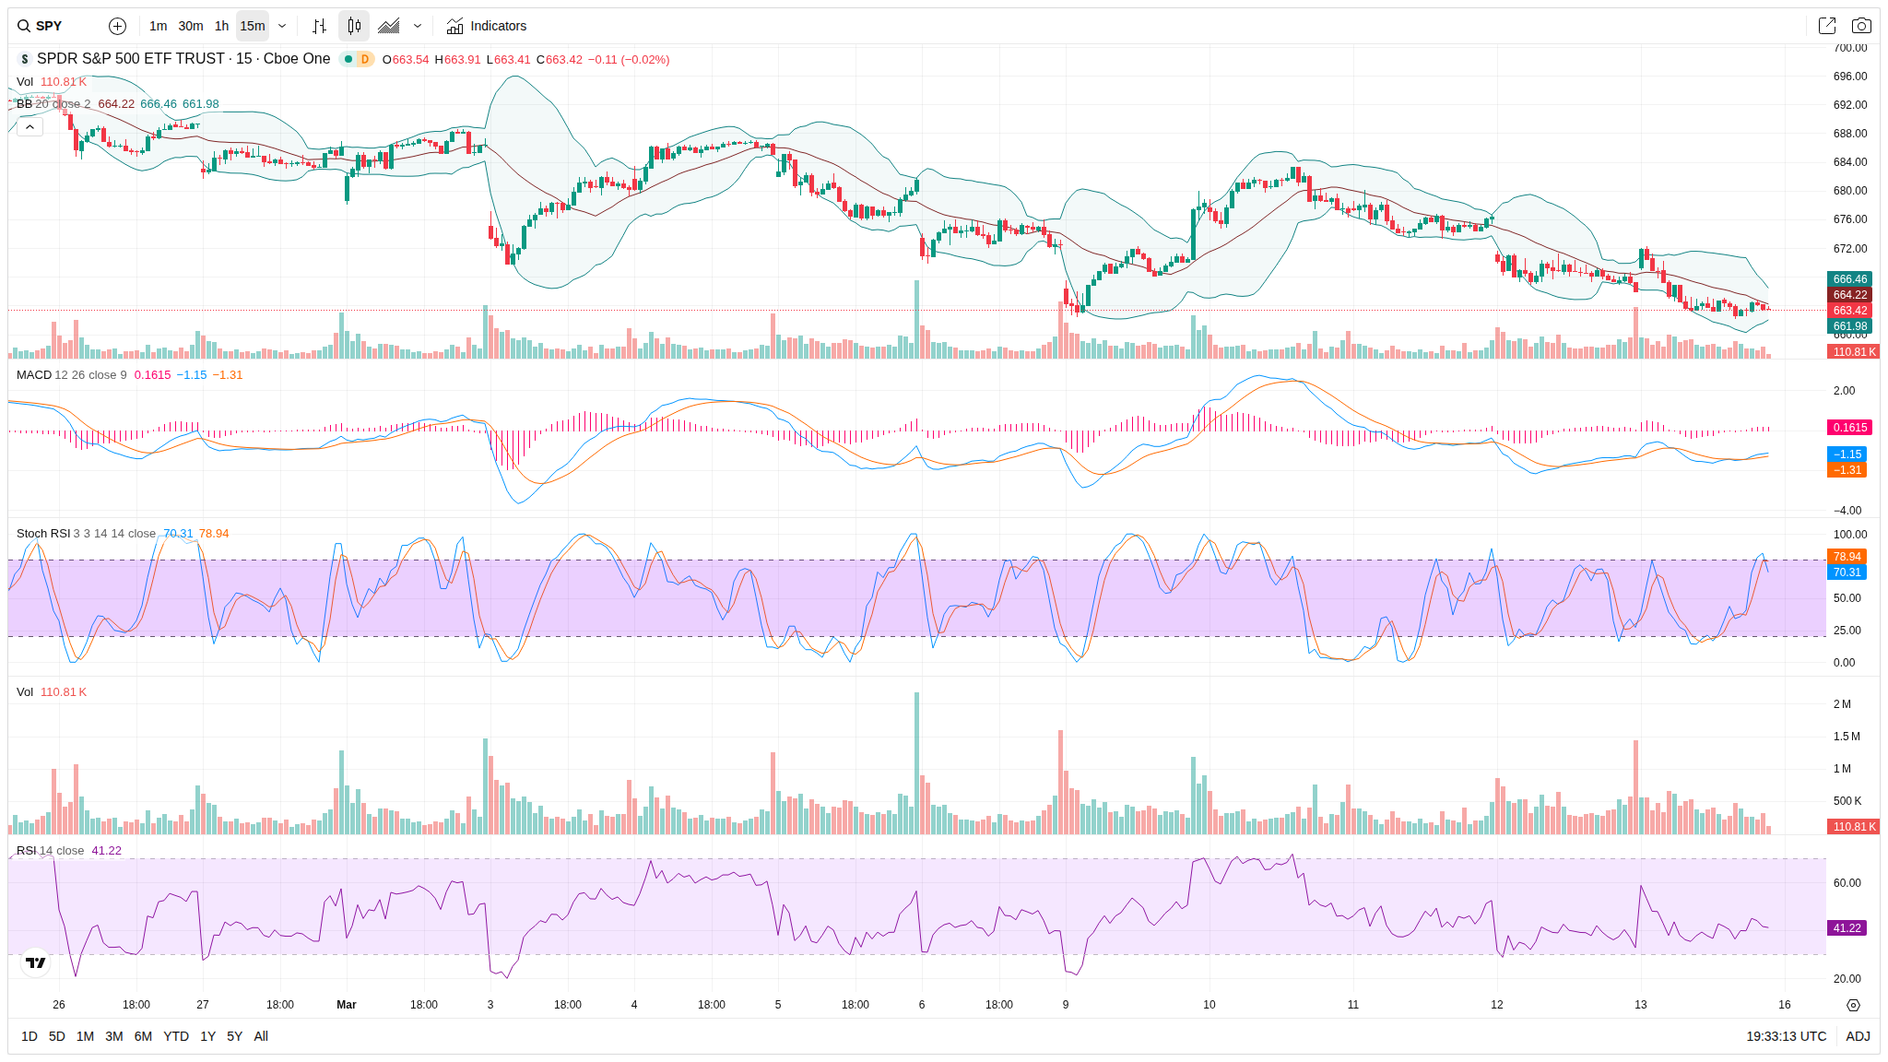
Task: Expand the time interval dropdown arrow
Action: 282,26
